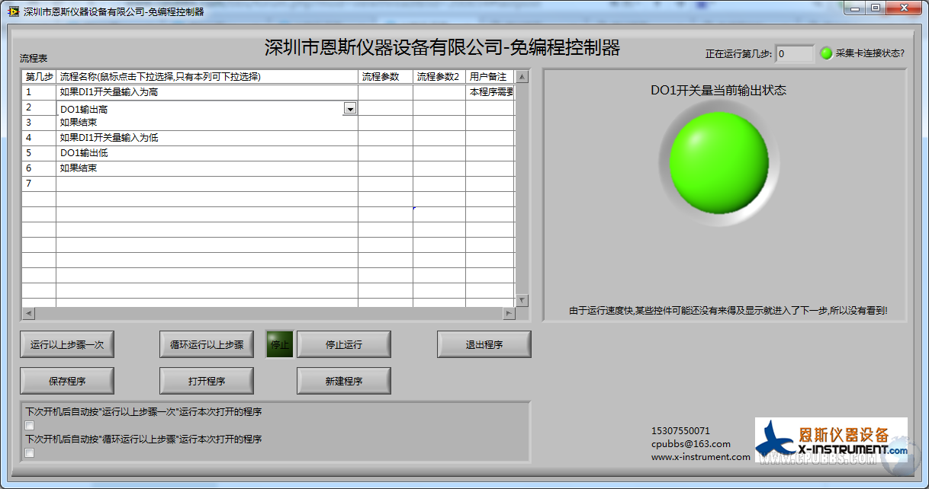Click the 流程名称 column header

207,77
